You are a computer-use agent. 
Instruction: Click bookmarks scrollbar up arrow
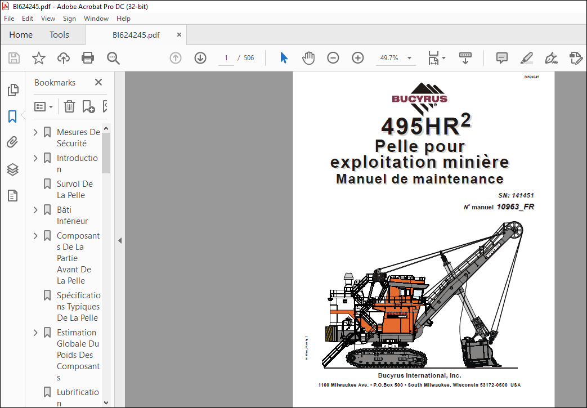click(106, 128)
